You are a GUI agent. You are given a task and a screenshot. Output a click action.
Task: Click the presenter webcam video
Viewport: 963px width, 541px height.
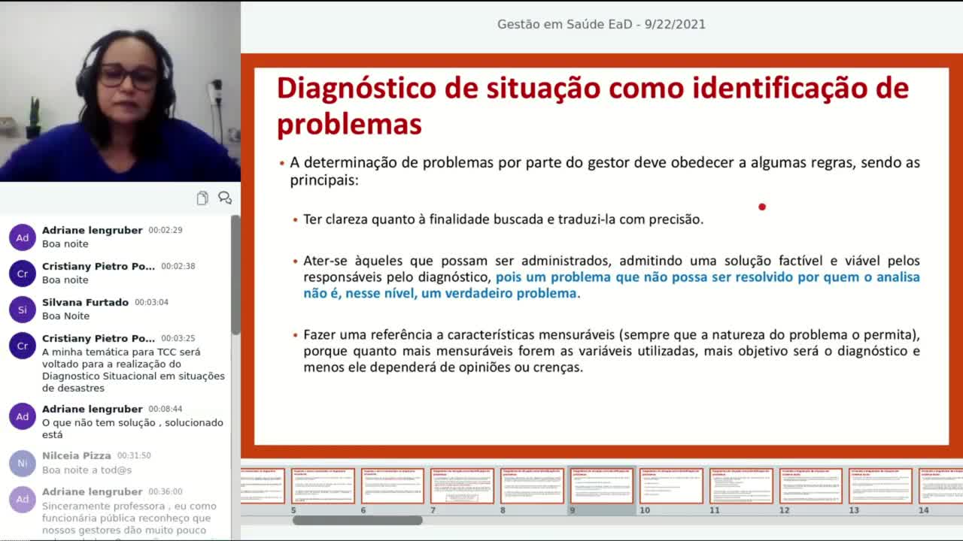(120, 91)
